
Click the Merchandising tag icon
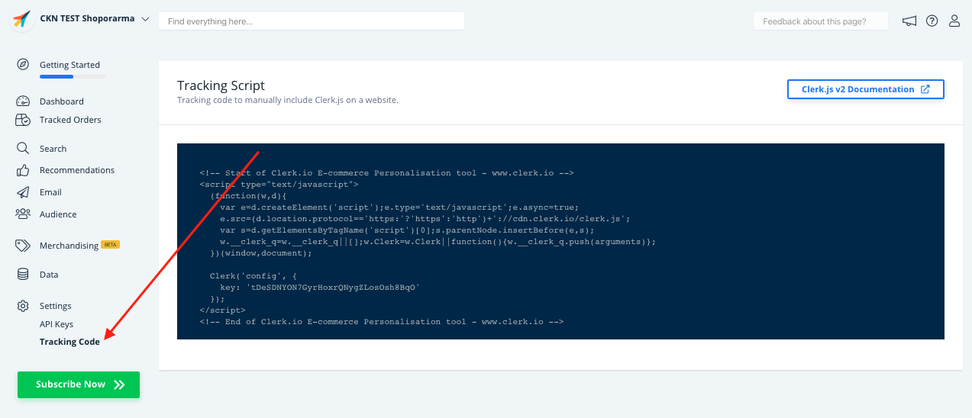click(23, 246)
